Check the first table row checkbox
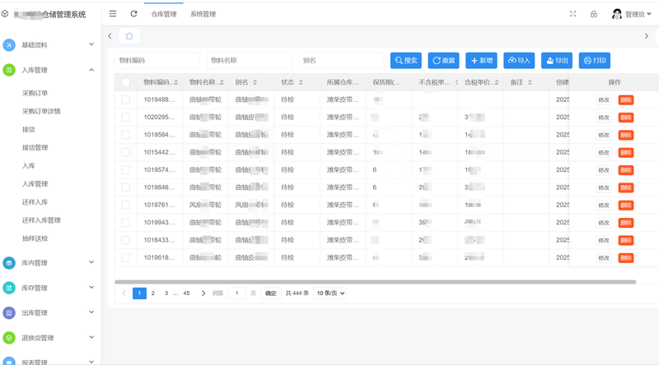 pos(125,99)
